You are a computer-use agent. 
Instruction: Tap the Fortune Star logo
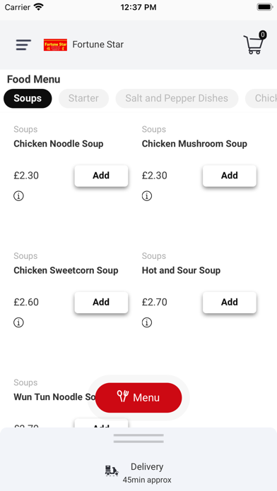tap(55, 44)
